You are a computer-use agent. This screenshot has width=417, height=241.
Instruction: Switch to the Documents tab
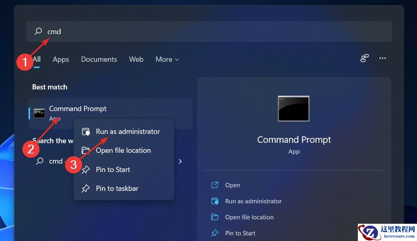click(99, 59)
